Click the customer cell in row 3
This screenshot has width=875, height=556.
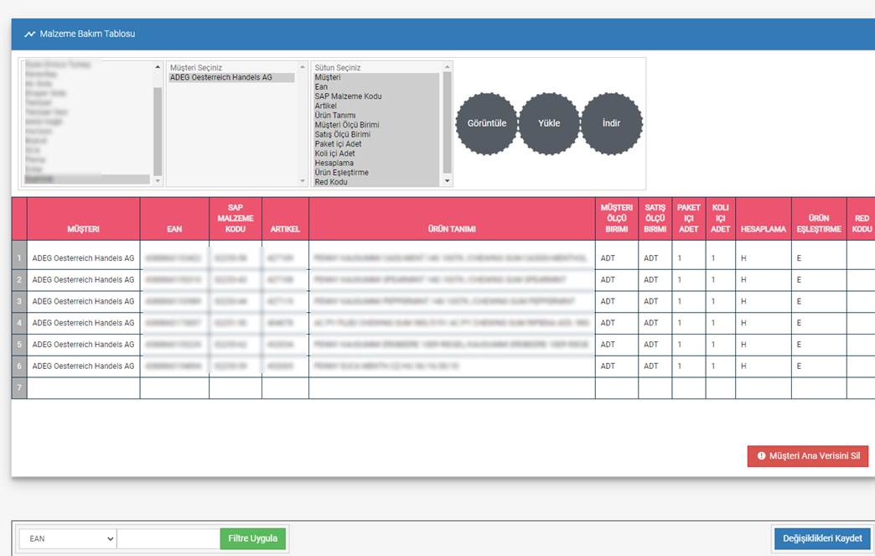83,301
